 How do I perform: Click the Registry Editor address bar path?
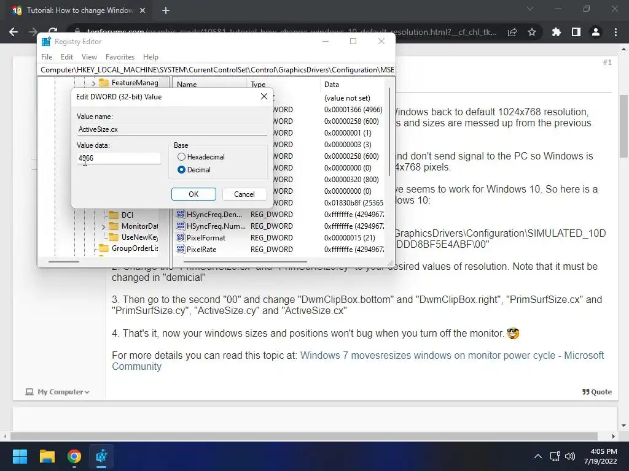point(217,70)
